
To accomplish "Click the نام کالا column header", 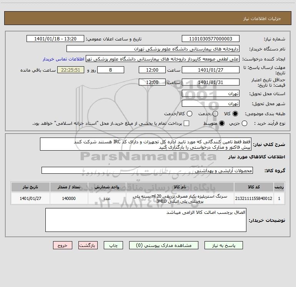I will 180,187.
